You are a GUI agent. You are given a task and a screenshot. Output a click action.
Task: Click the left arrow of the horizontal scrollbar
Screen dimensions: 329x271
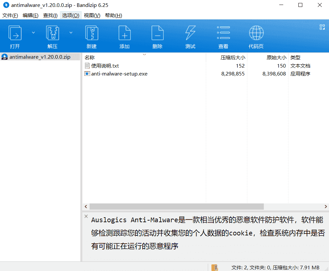(x=86, y=206)
